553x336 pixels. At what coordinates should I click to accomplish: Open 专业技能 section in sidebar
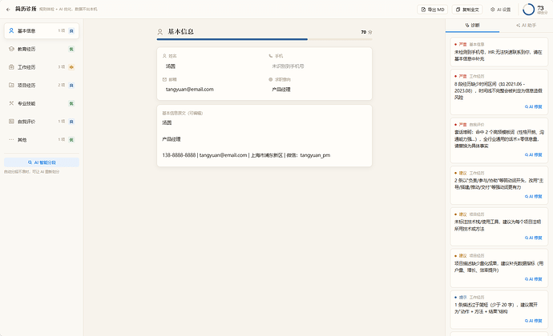click(42, 103)
